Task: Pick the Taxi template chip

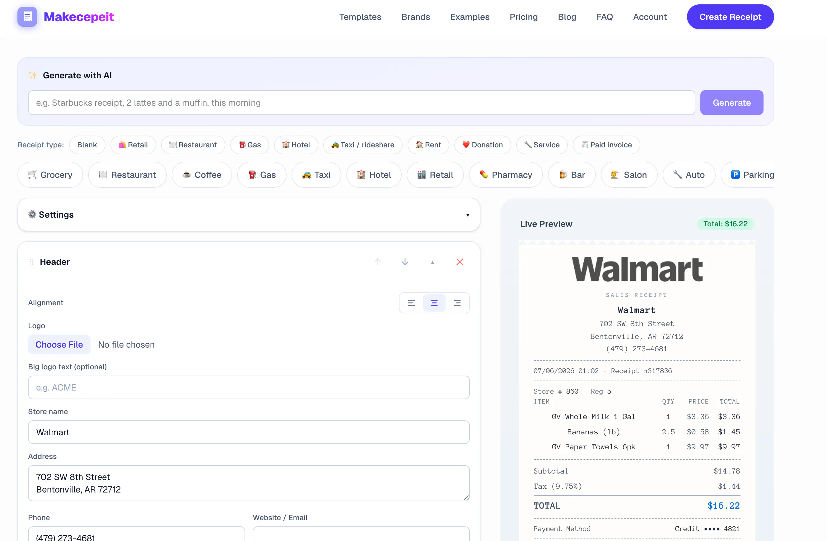Action: 316,175
